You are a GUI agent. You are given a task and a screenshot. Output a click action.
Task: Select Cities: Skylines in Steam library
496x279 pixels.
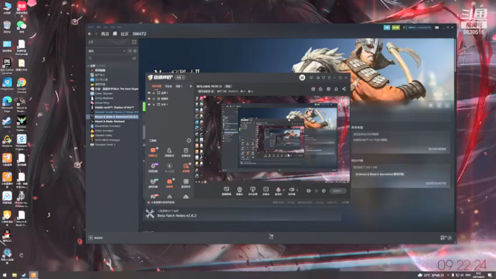(104, 94)
